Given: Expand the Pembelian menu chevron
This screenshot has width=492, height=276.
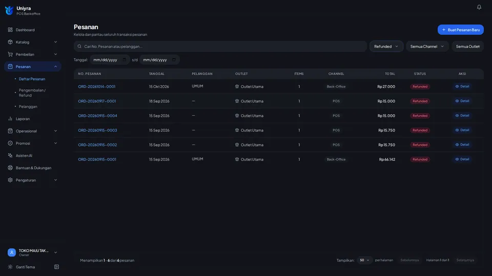Looking at the screenshot, I should [55, 54].
